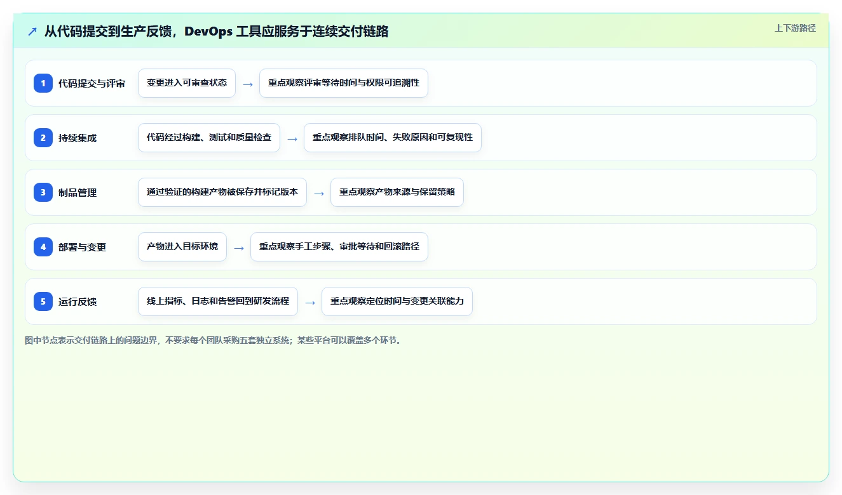Select the 代码经过构建、测试和质量检查 box
This screenshot has height=495, width=842.
coord(209,138)
